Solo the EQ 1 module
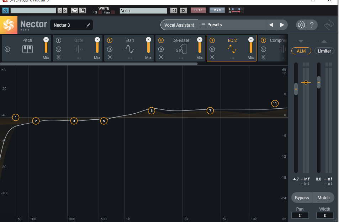 tap(110, 49)
